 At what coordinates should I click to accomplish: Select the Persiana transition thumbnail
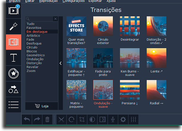pyautogui.click(x=130, y=90)
